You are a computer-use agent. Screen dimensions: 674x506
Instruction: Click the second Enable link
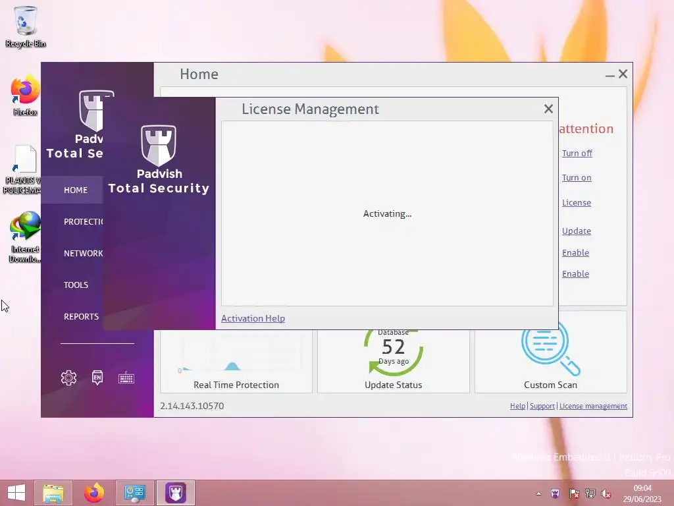pos(575,273)
